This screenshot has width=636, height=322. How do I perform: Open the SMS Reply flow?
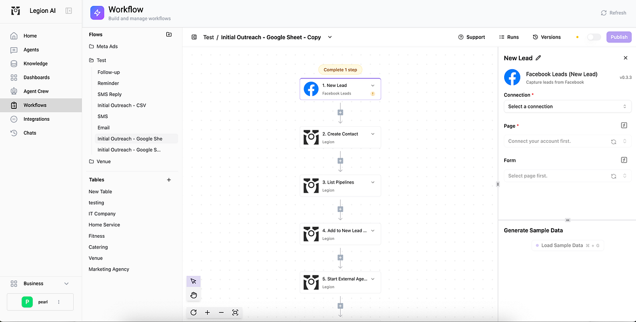(x=110, y=94)
